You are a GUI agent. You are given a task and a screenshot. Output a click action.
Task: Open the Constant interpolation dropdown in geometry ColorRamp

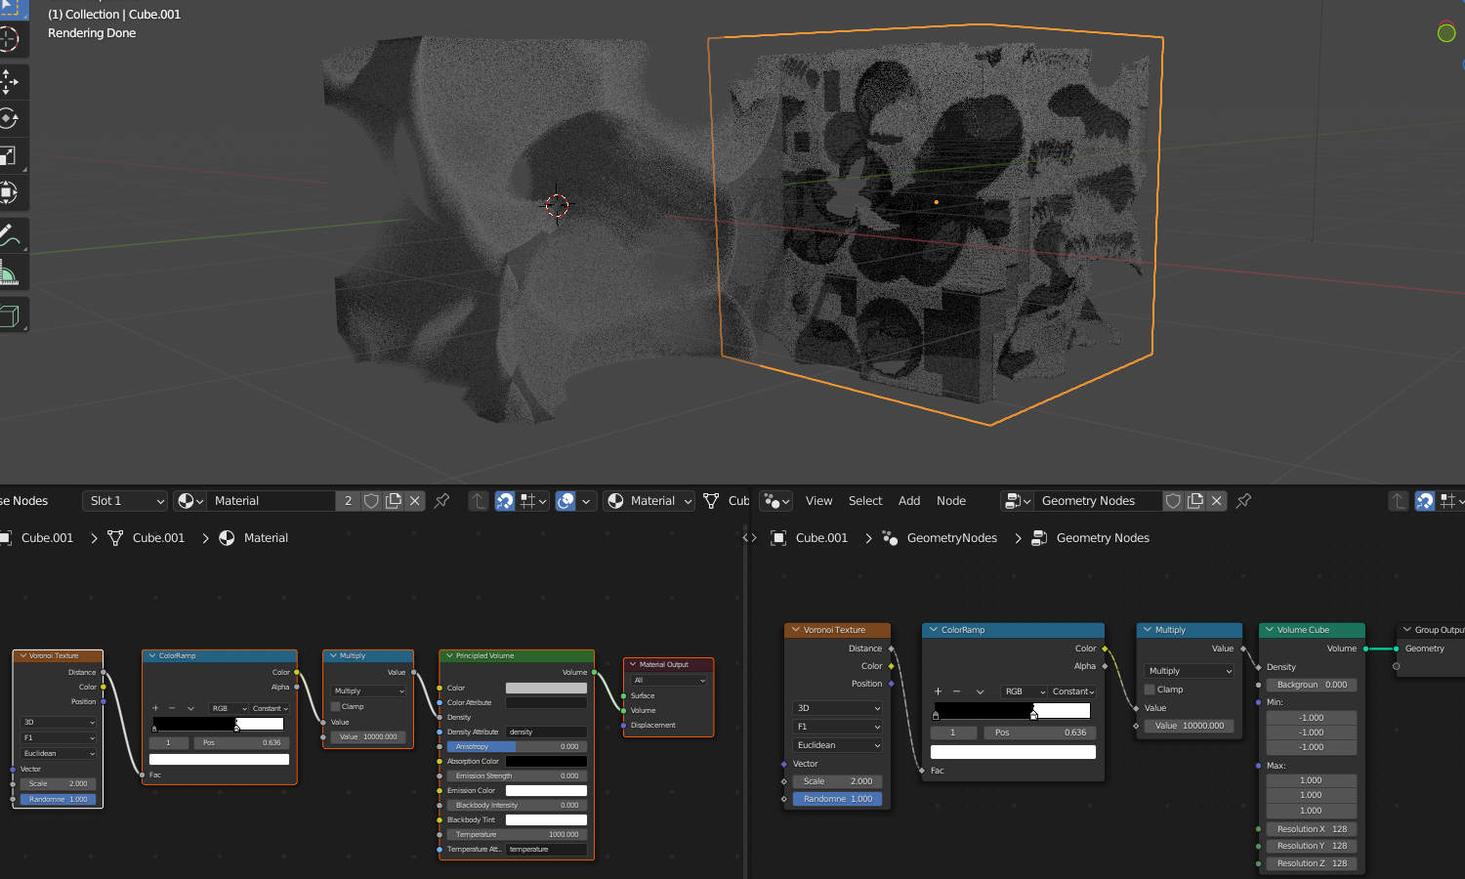pyautogui.click(x=1072, y=691)
